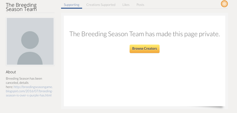This screenshot has height=113, width=237.
Task: Click the word 'private' in the notice
Action: (209, 34)
